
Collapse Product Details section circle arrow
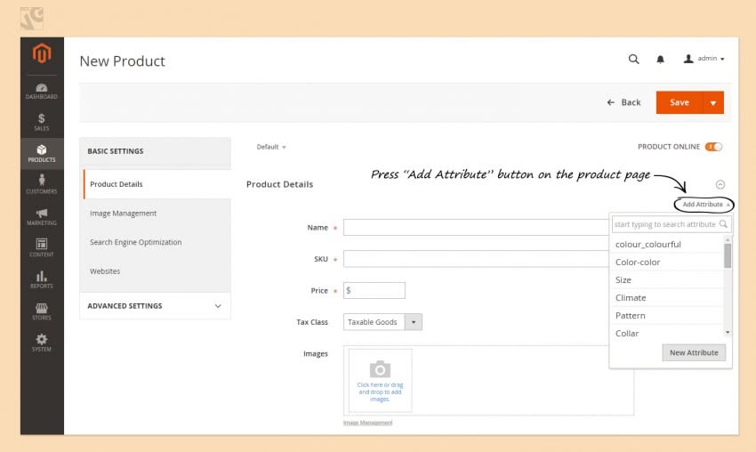click(x=720, y=184)
